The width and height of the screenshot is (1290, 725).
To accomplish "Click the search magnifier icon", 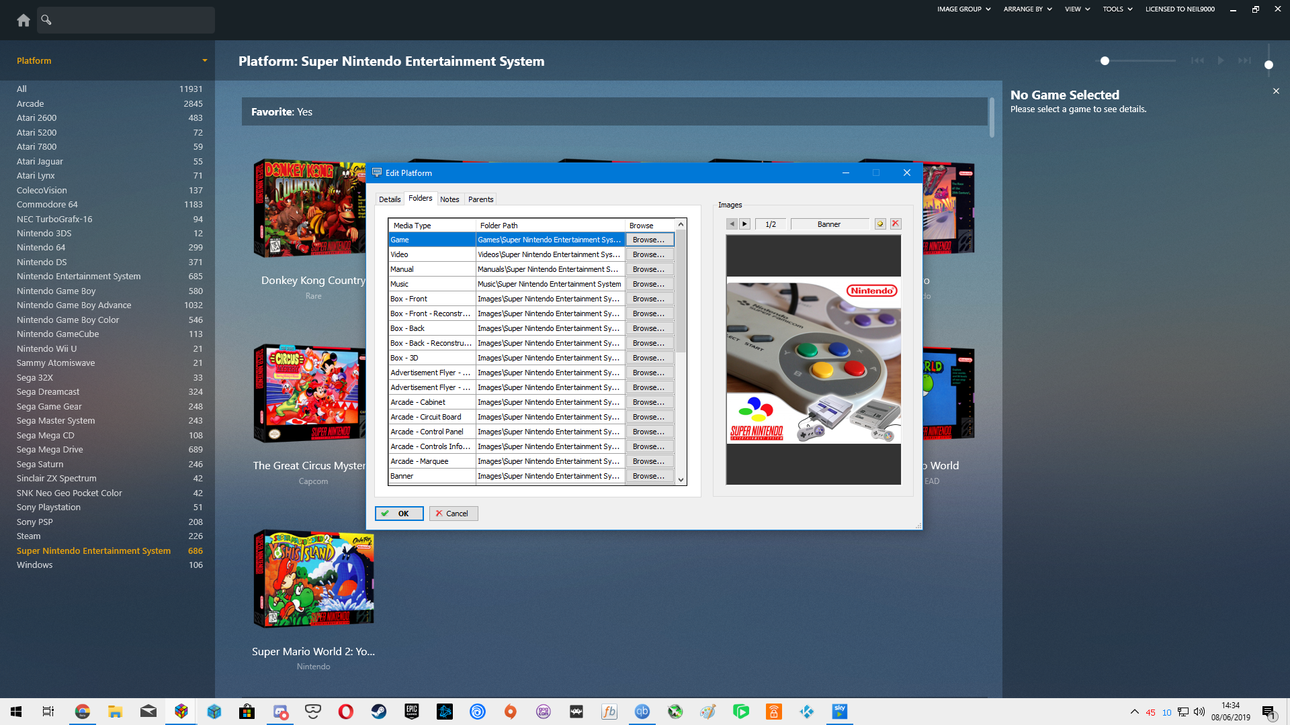I will [x=46, y=19].
